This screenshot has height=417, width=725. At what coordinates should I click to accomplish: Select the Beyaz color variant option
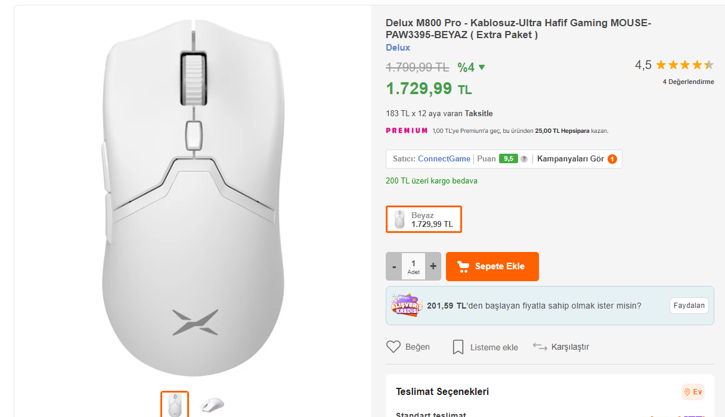(x=424, y=219)
